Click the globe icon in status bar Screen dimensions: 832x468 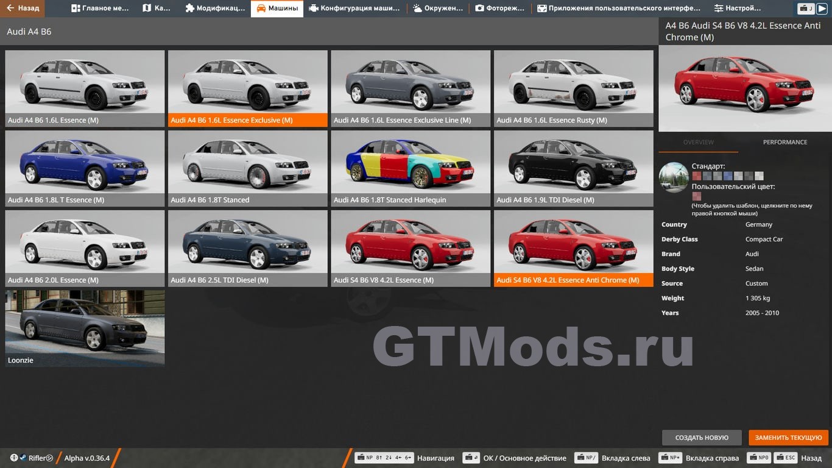[14, 458]
